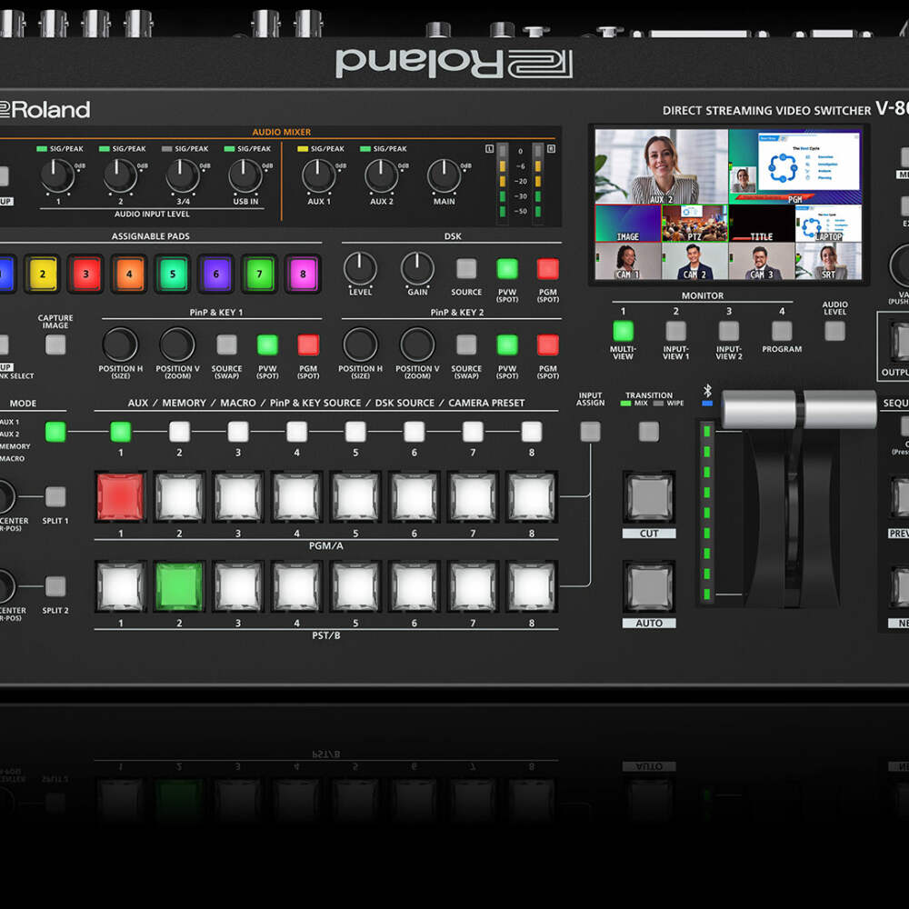Select PGM/A cross-point button 7
909x909 pixels.
pos(473,497)
